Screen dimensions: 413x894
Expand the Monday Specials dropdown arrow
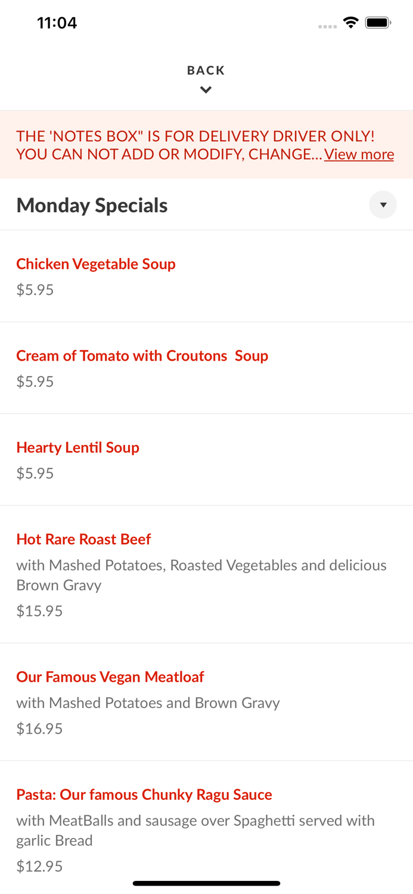[x=383, y=205]
